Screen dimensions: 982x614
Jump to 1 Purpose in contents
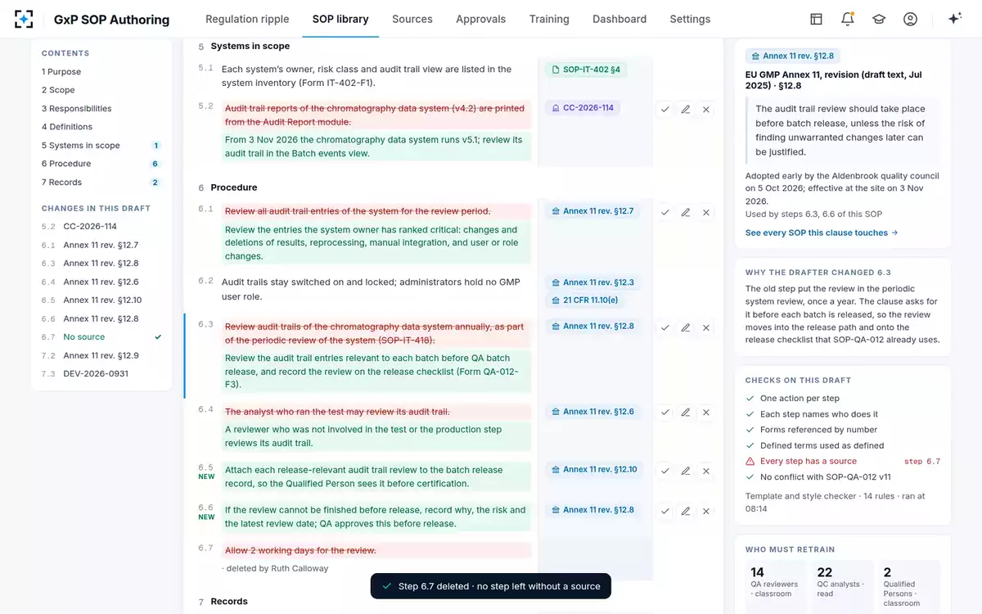click(x=101, y=72)
